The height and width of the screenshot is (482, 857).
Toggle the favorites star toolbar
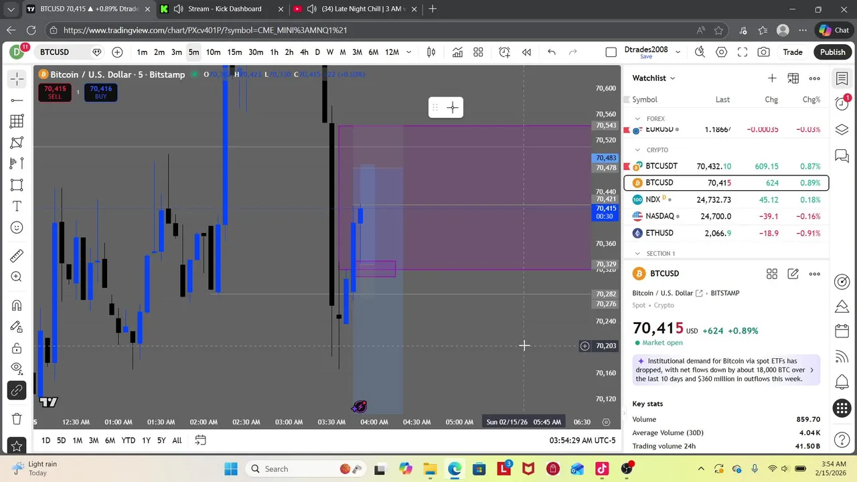point(17,446)
